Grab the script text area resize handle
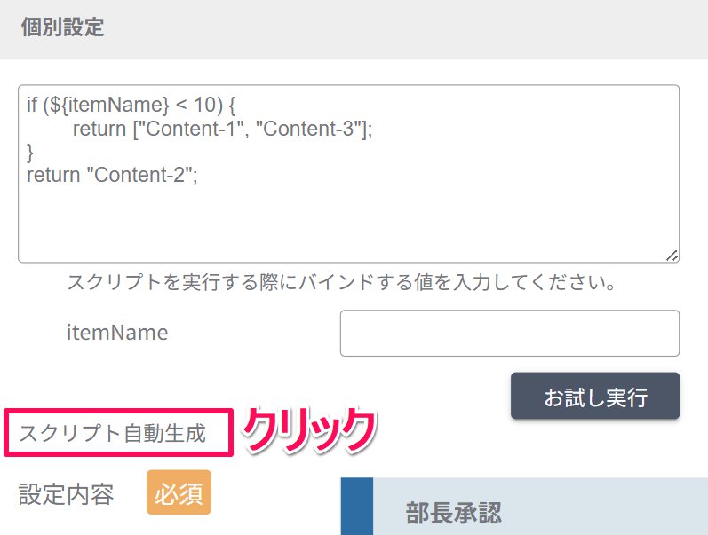The image size is (708, 535). [672, 256]
